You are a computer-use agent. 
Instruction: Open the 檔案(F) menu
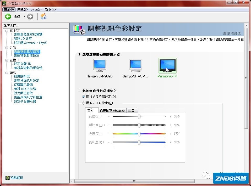pyautogui.click(x=9, y=9)
